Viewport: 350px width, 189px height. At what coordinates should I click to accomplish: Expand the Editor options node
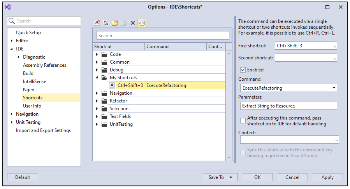(x=11, y=41)
